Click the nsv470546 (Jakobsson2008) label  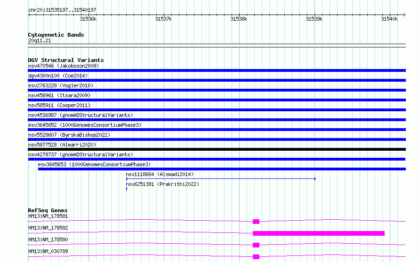(x=64, y=66)
